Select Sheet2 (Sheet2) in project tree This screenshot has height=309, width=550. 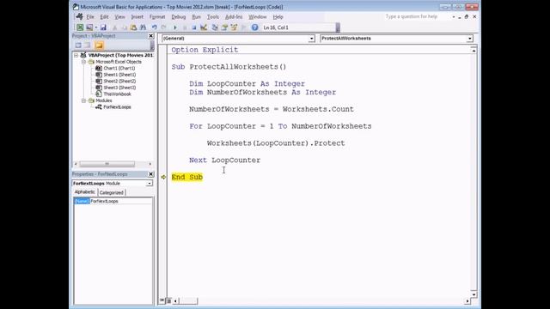[x=119, y=81]
